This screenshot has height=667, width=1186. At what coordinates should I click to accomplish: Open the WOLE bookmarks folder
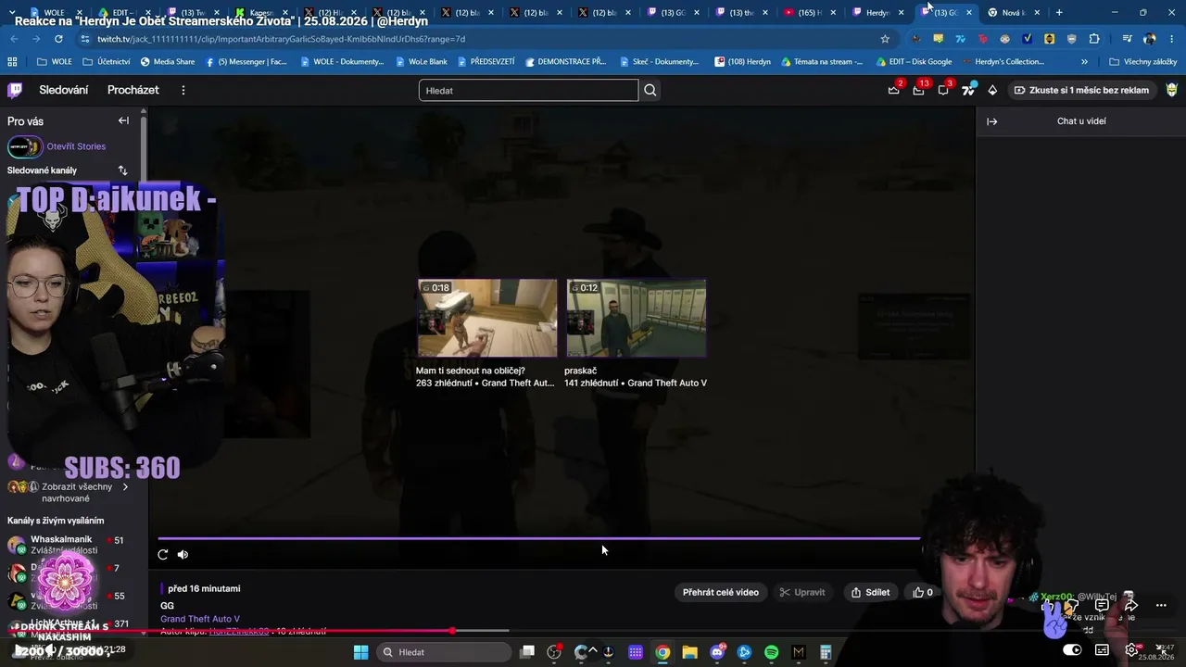(55, 62)
